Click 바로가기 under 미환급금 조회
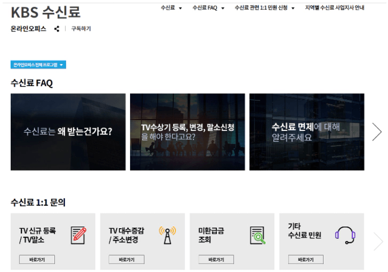 216,260
